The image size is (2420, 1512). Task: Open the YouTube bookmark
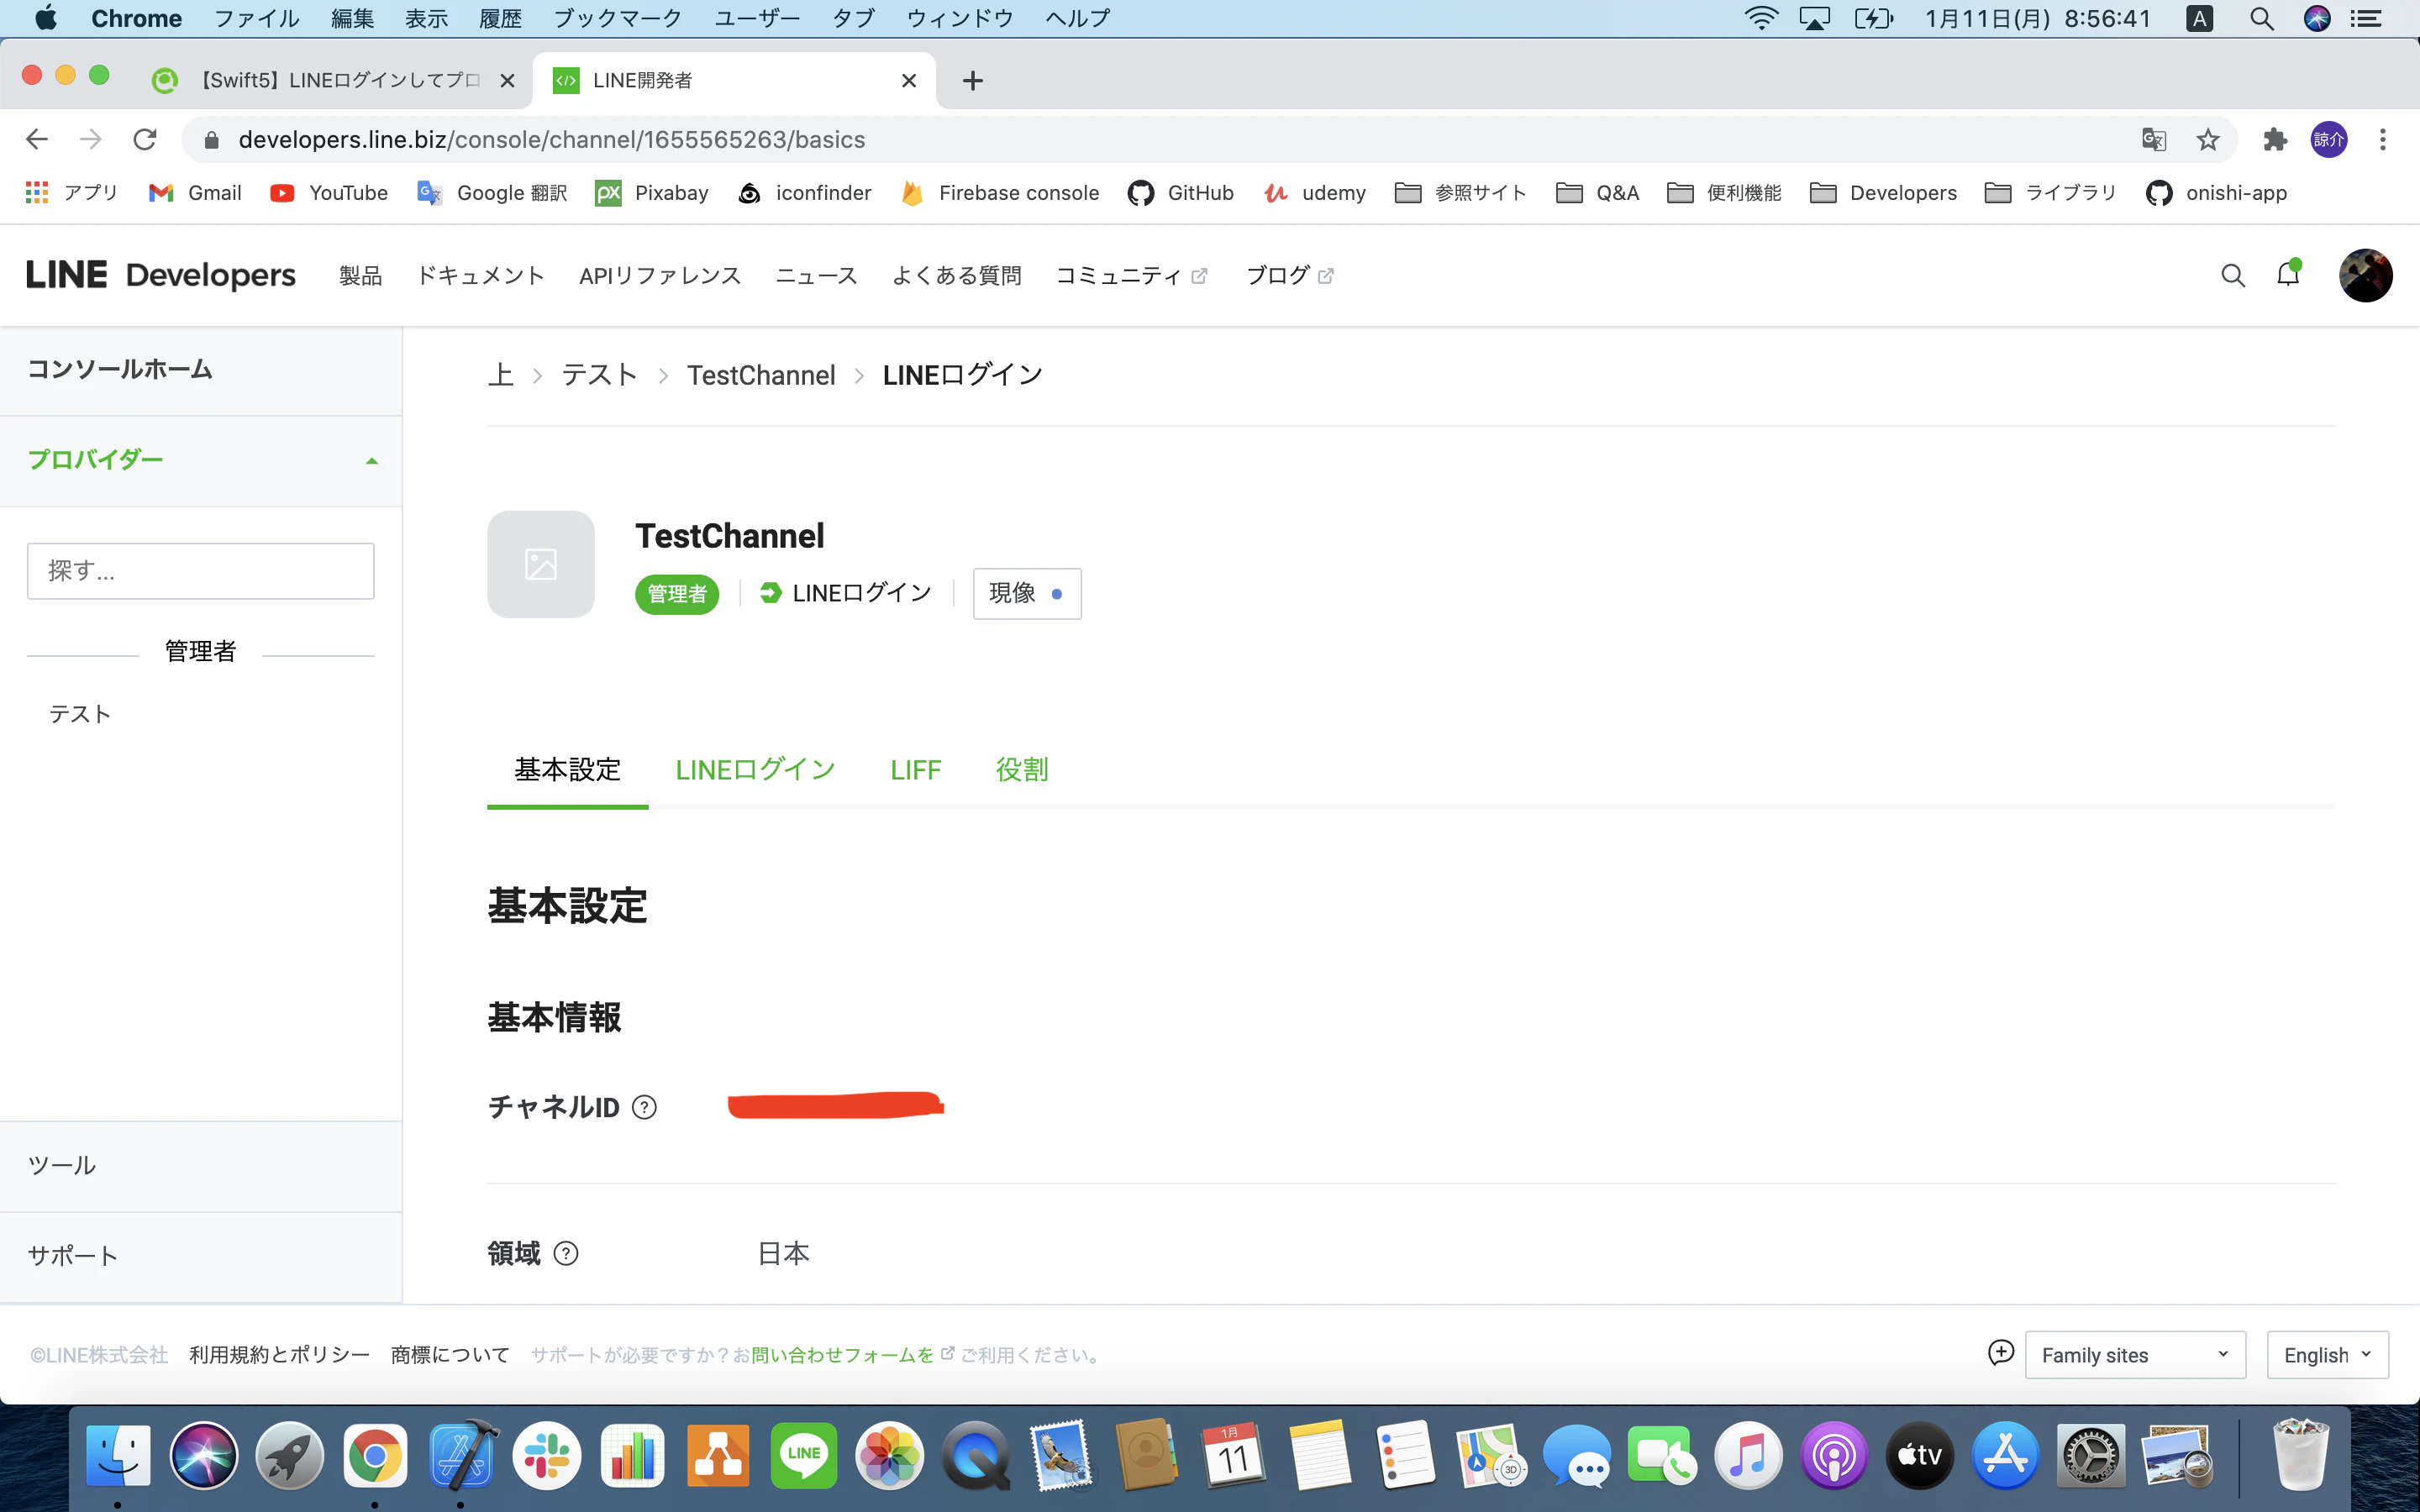point(329,193)
